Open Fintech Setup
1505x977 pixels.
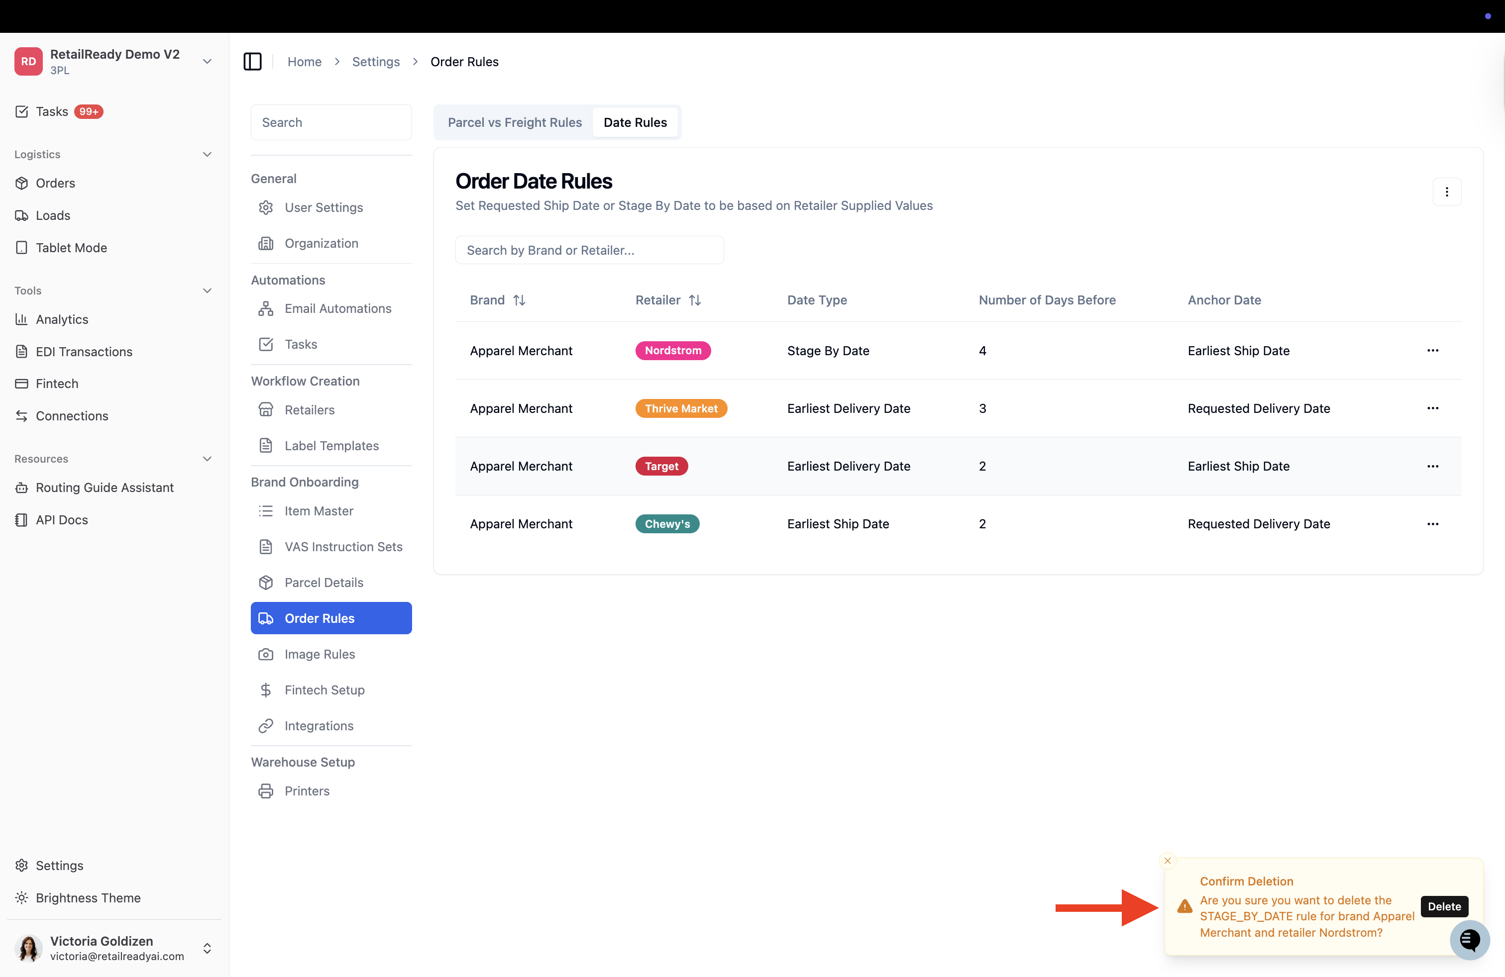331,690
